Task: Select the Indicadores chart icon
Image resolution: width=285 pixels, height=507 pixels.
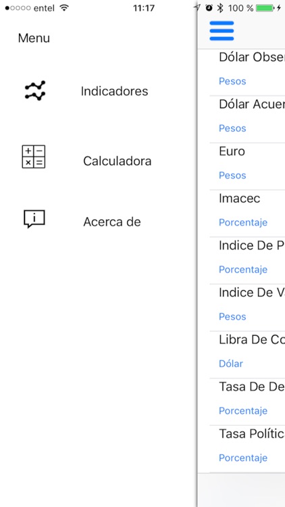Action: [35, 91]
